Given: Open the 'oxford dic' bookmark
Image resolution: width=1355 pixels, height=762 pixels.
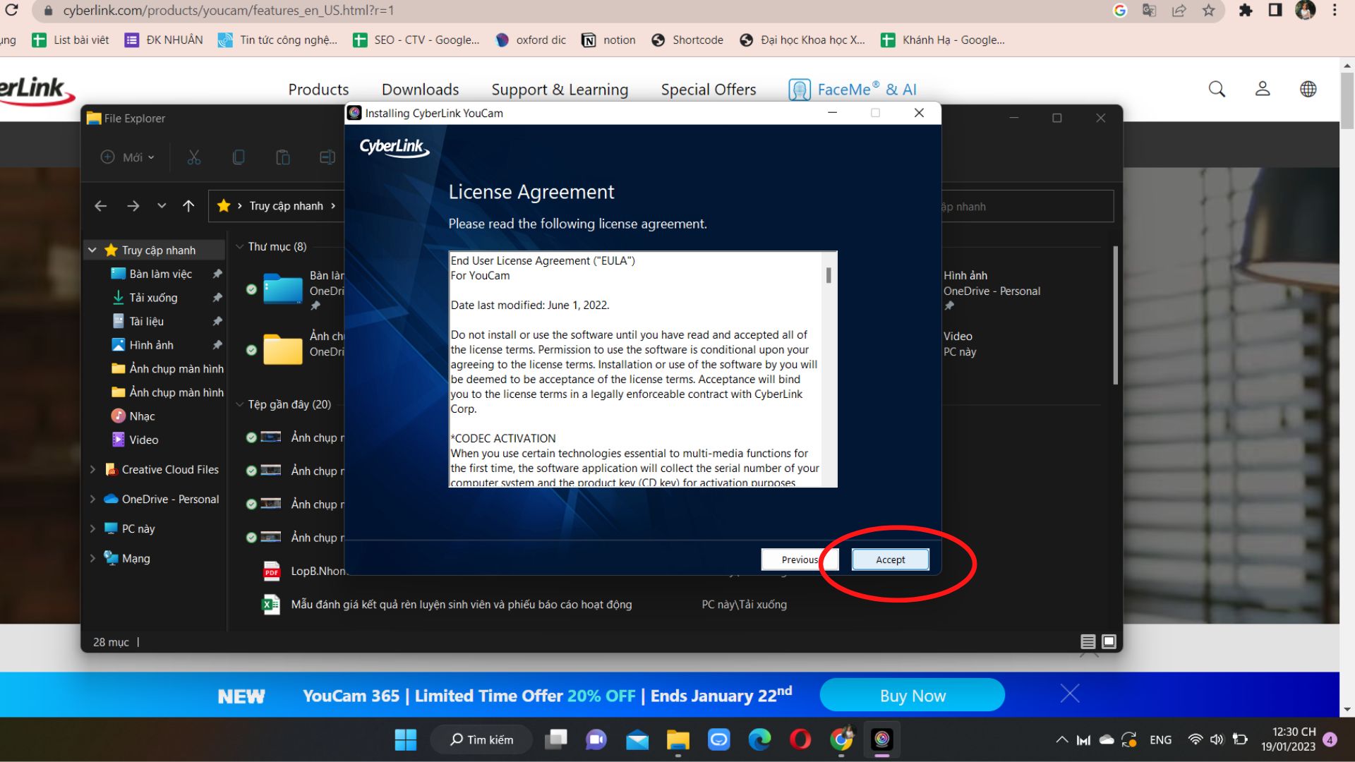Looking at the screenshot, I should 531,40.
